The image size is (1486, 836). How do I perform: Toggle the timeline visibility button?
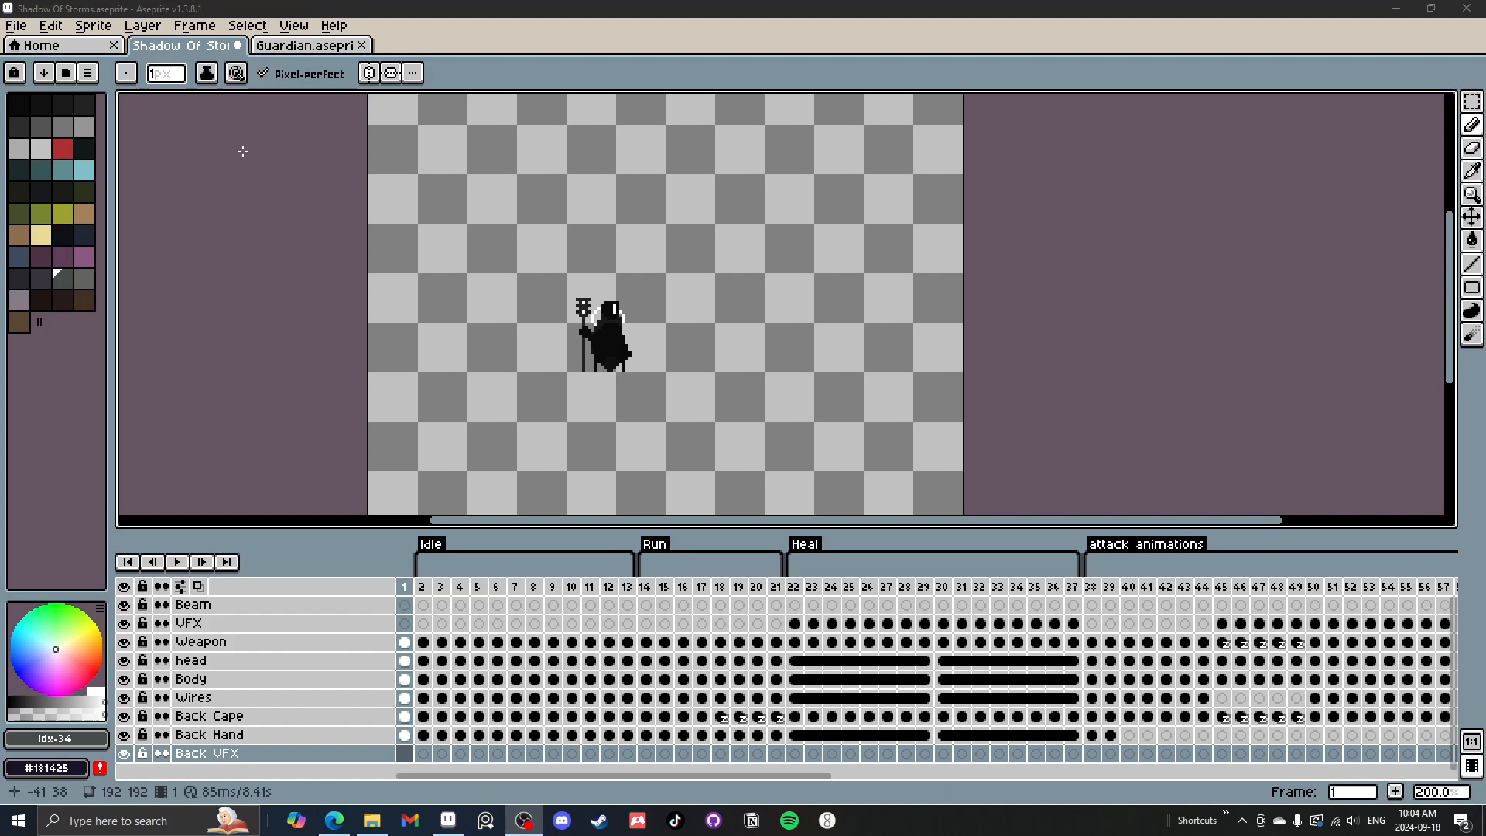point(1472,766)
